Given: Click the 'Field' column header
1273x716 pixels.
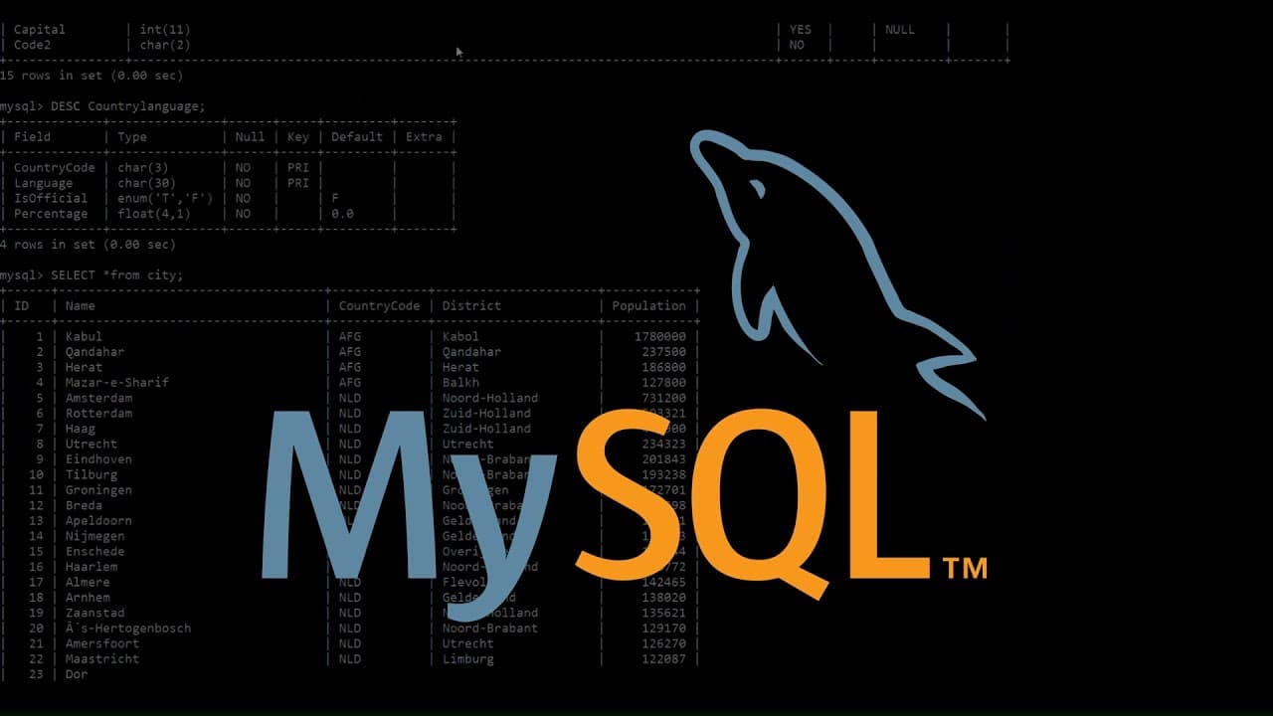Looking at the screenshot, I should coord(32,137).
